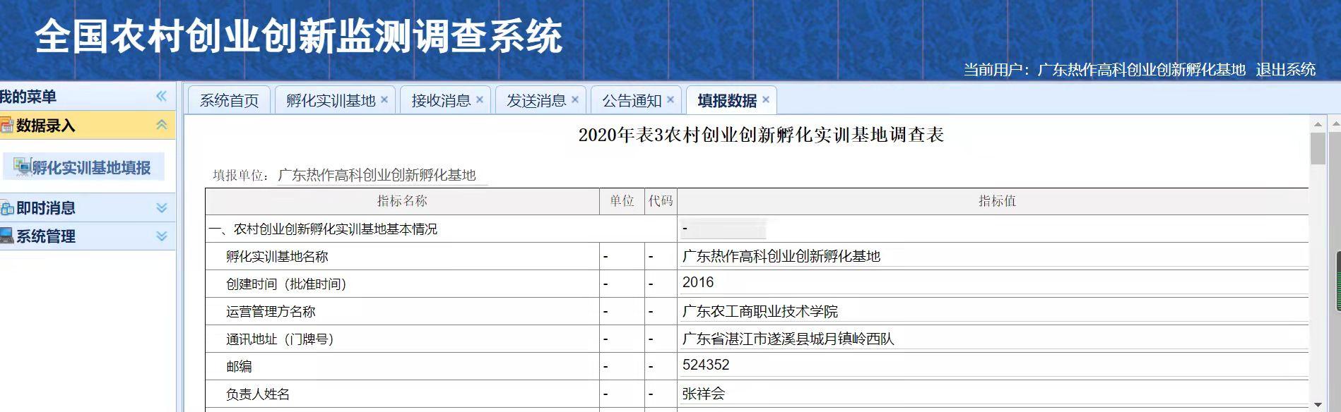The image size is (1341, 412).
Task: Close the 公告通知 tab
Action: (670, 99)
